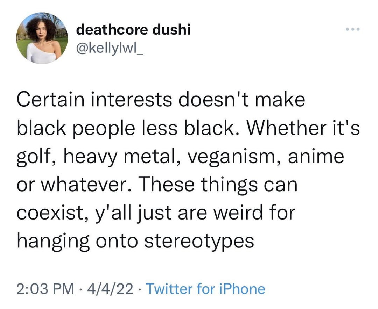The width and height of the screenshot is (378, 309).
Task: Open the deathcore dushi display name
Action: click(133, 30)
